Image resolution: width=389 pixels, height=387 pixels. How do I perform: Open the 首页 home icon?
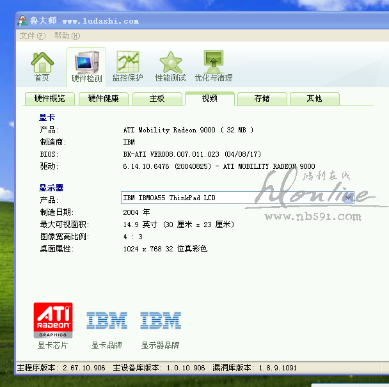42,67
